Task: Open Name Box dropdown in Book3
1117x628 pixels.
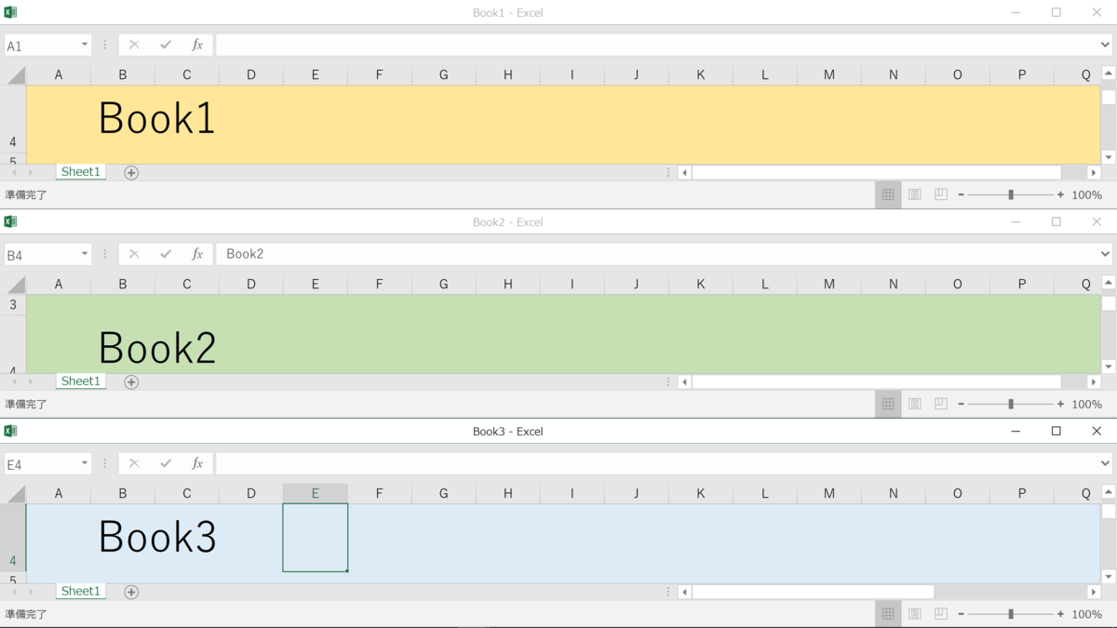Action: pos(85,463)
